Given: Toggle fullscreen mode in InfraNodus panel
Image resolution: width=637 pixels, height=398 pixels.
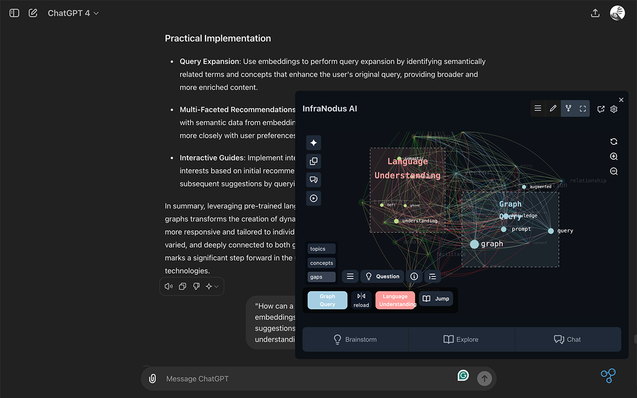Looking at the screenshot, I should (583, 108).
